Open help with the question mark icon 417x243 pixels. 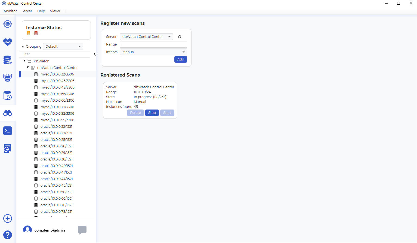point(8,235)
